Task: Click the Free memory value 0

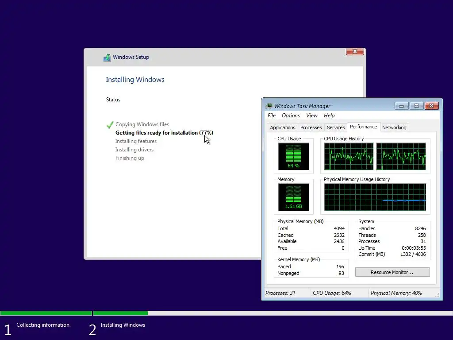Action: (343, 248)
